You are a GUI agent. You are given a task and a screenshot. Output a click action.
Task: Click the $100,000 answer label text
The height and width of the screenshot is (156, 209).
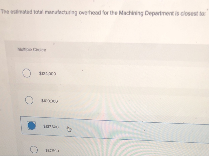click(x=50, y=101)
